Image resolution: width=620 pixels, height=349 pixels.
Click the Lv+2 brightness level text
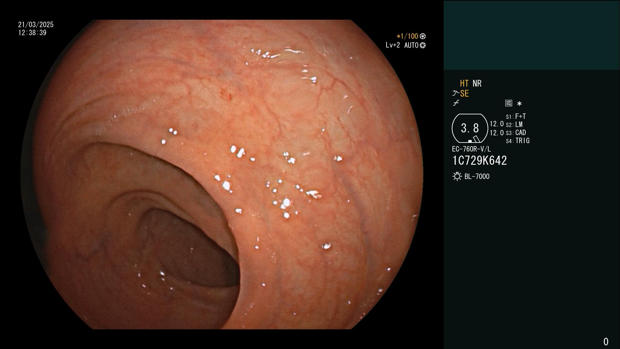tap(393, 45)
